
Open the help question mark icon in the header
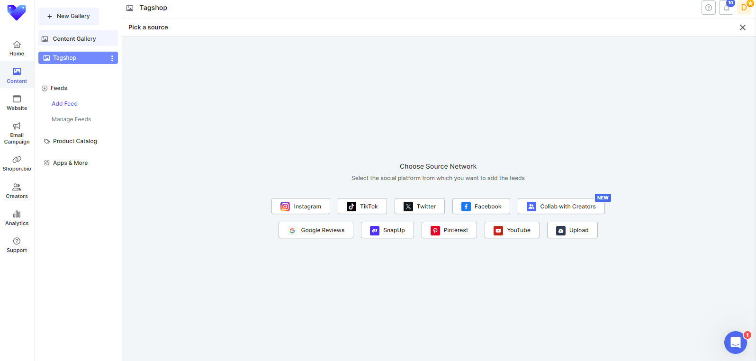coord(709,8)
